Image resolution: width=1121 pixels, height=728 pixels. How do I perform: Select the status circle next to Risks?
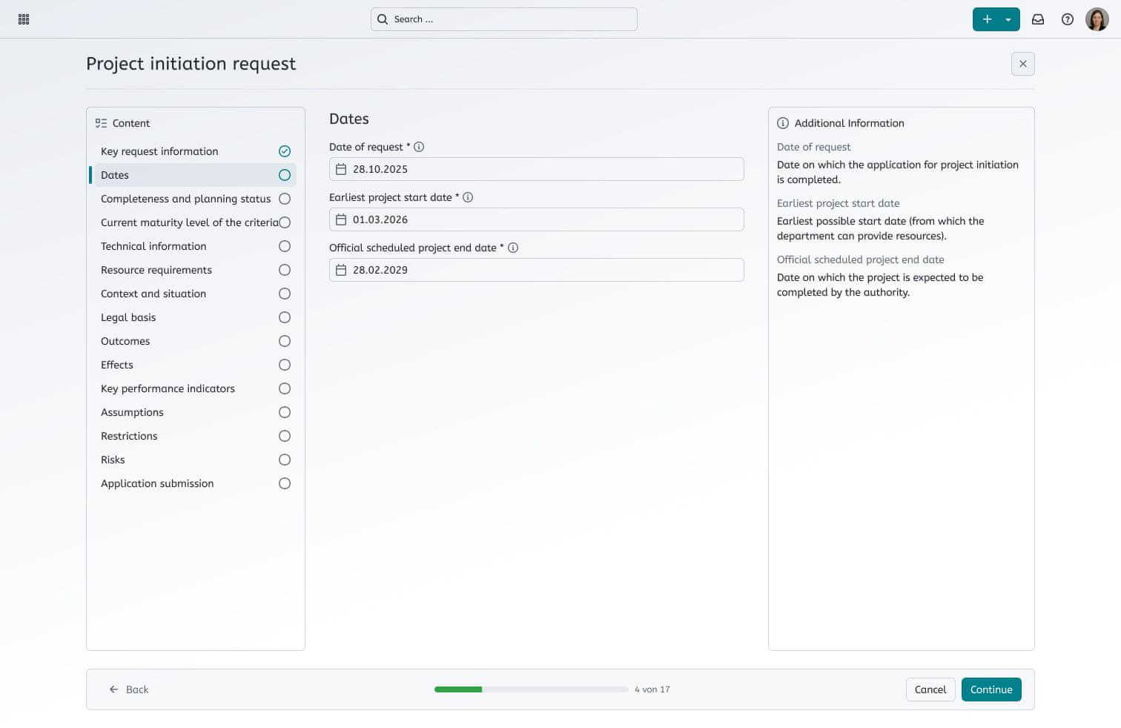click(x=285, y=460)
